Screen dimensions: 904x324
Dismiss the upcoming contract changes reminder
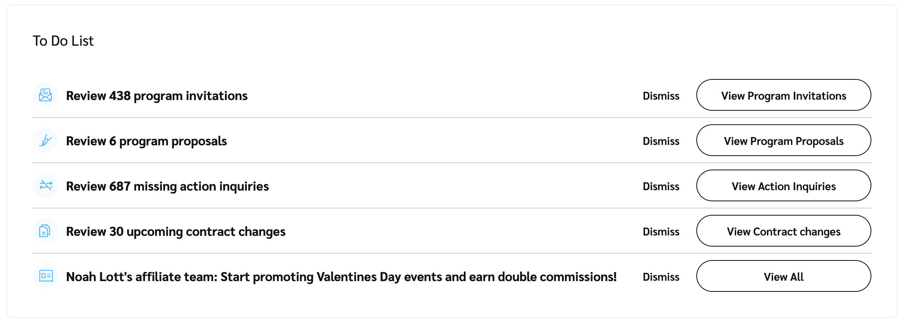661,232
